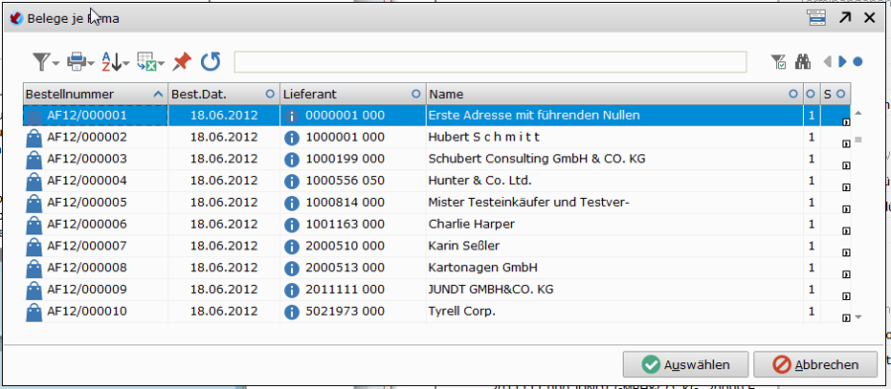
Task: Click the printer icon
Action: coord(76,61)
